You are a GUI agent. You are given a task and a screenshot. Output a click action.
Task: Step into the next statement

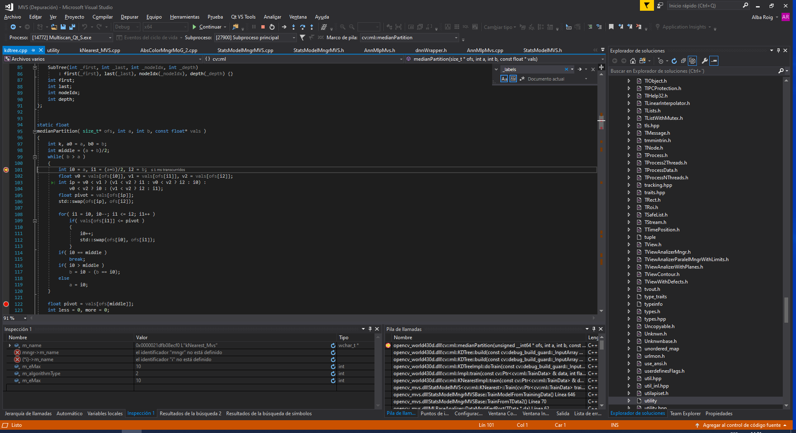(x=294, y=27)
